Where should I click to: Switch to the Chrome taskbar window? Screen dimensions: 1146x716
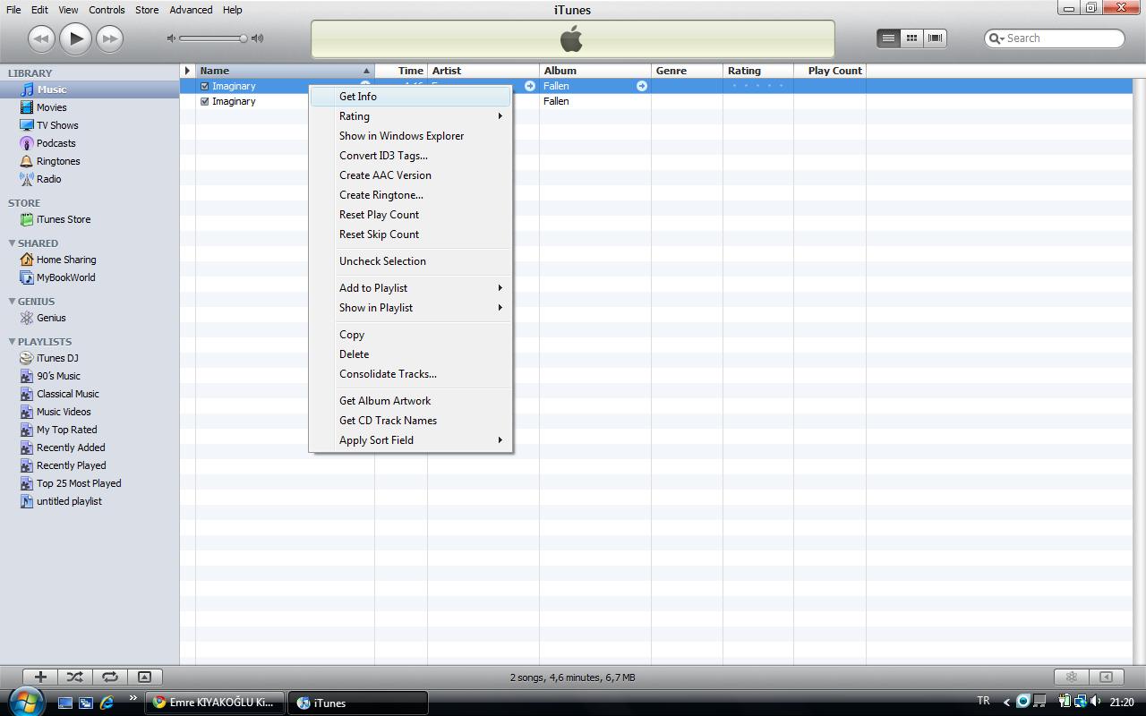coord(215,703)
